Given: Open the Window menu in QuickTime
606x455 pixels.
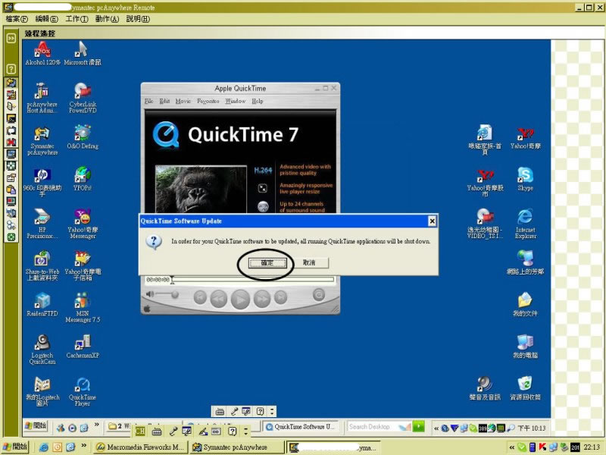Looking at the screenshot, I should [236, 102].
